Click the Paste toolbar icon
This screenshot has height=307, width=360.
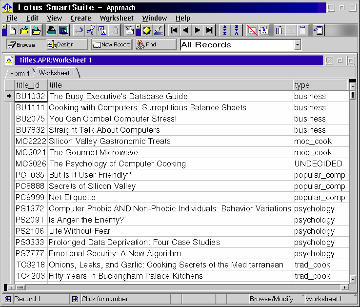point(114,30)
